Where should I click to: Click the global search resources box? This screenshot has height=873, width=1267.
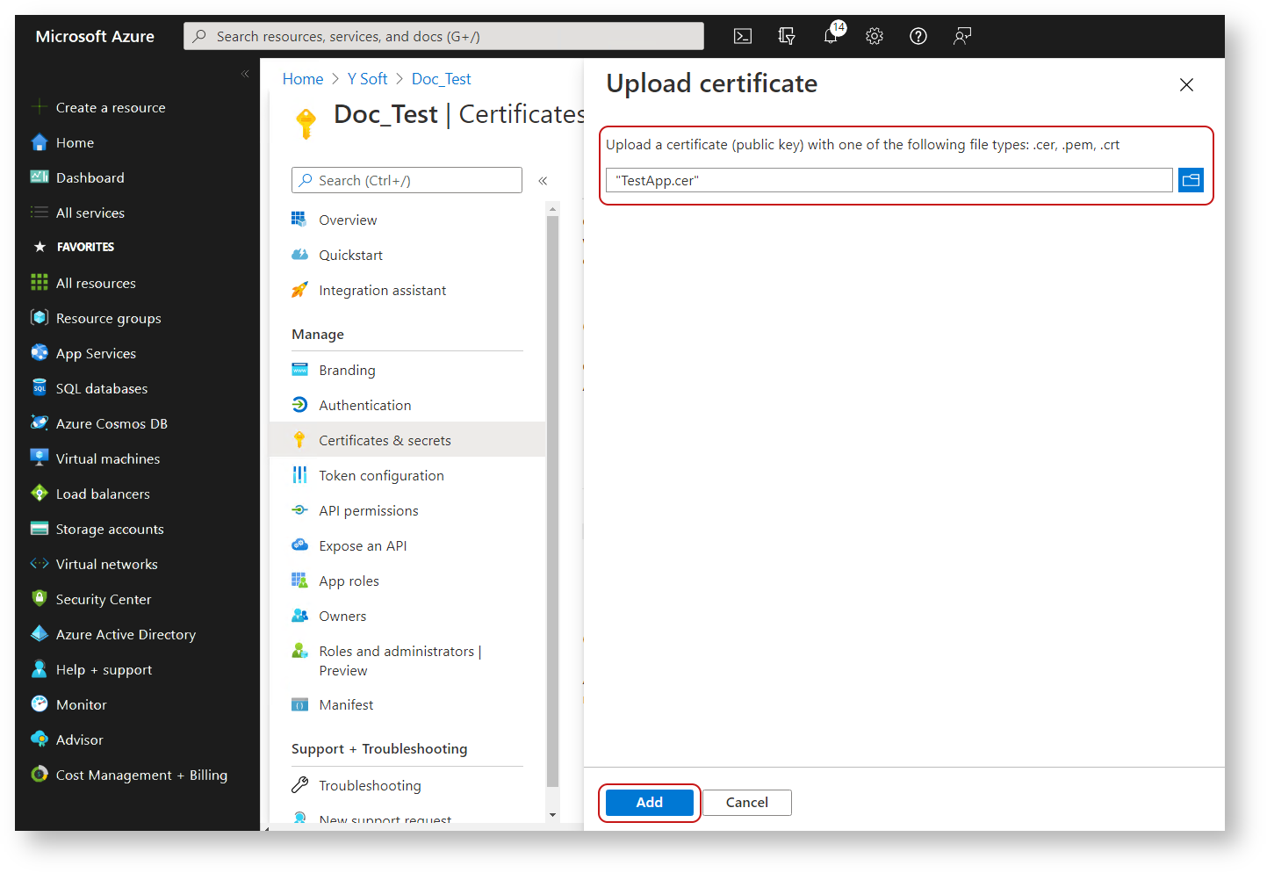(x=443, y=36)
